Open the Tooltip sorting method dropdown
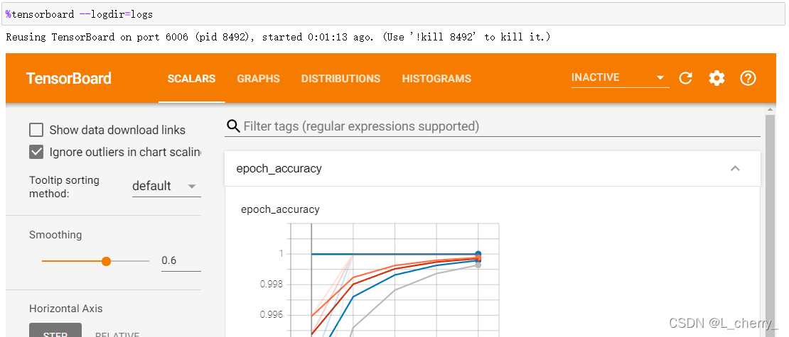This screenshot has height=337, width=789. point(166,187)
